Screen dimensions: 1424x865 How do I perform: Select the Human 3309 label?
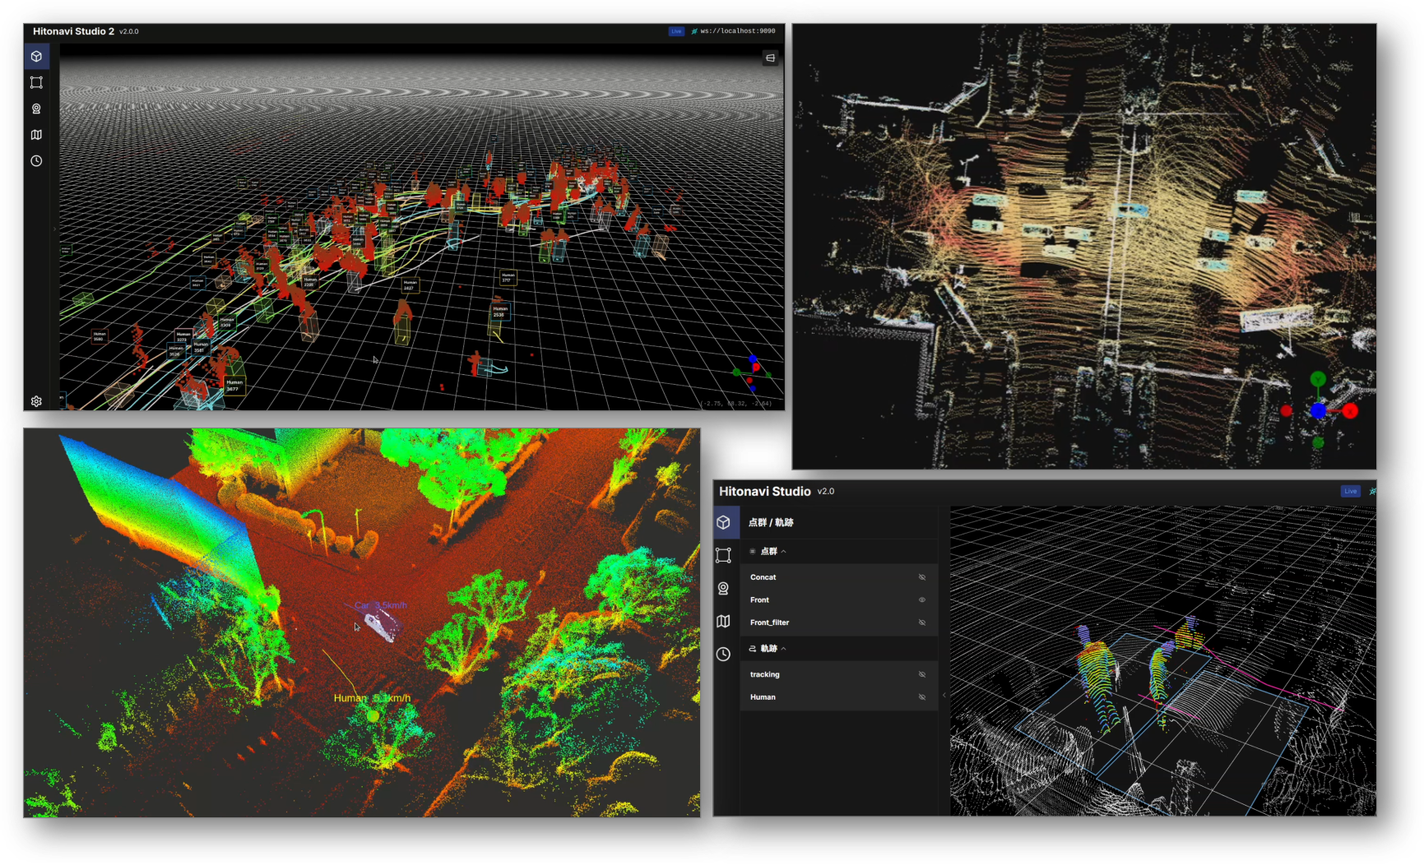point(226,321)
